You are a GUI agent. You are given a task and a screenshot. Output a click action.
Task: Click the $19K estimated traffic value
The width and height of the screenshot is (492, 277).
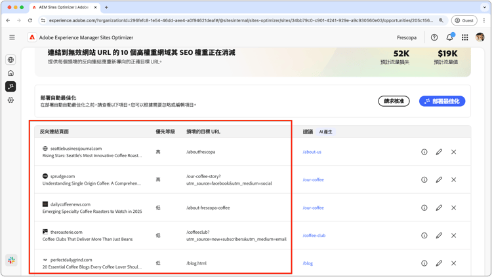pyautogui.click(x=448, y=54)
